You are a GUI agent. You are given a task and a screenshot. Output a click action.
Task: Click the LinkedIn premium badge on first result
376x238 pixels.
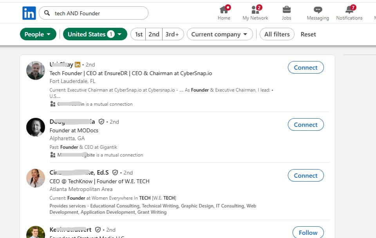click(78, 65)
